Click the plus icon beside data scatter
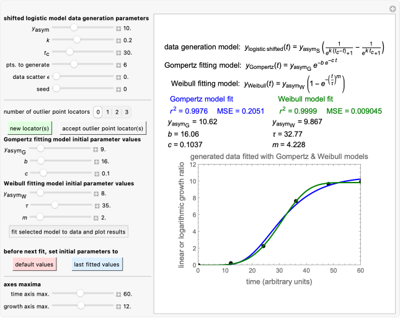 click(118, 77)
